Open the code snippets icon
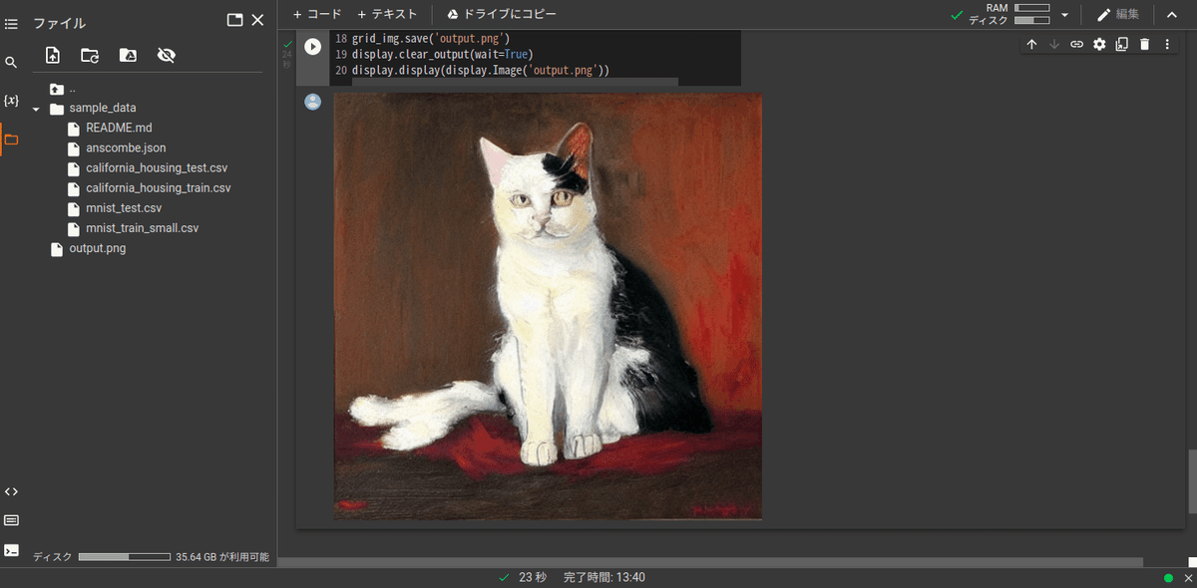Image resolution: width=1197 pixels, height=588 pixels. coord(11,491)
